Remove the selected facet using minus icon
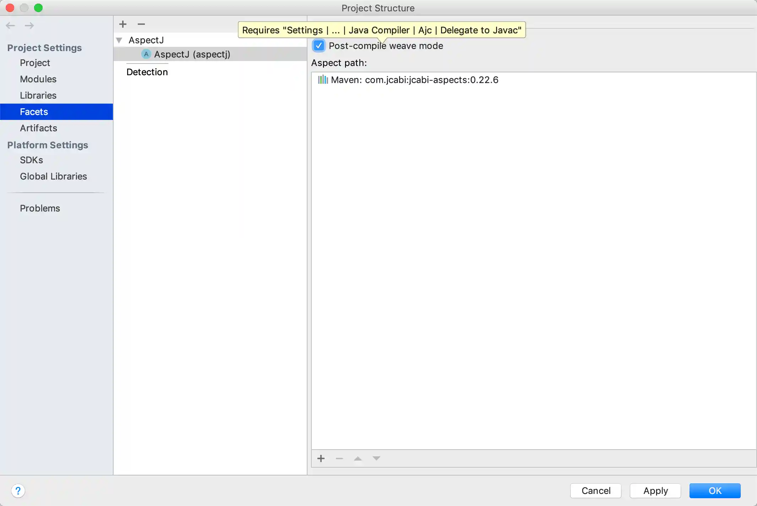 [141, 24]
